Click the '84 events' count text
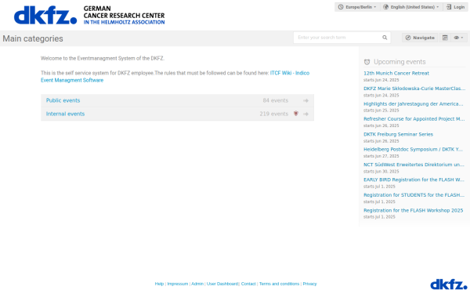The width and height of the screenshot is (470, 294). [x=276, y=100]
